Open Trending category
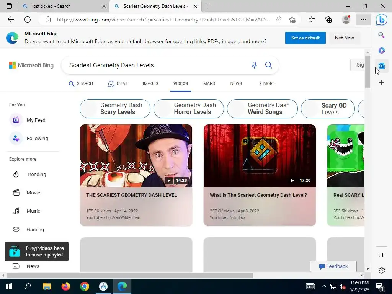 click(x=29, y=175)
